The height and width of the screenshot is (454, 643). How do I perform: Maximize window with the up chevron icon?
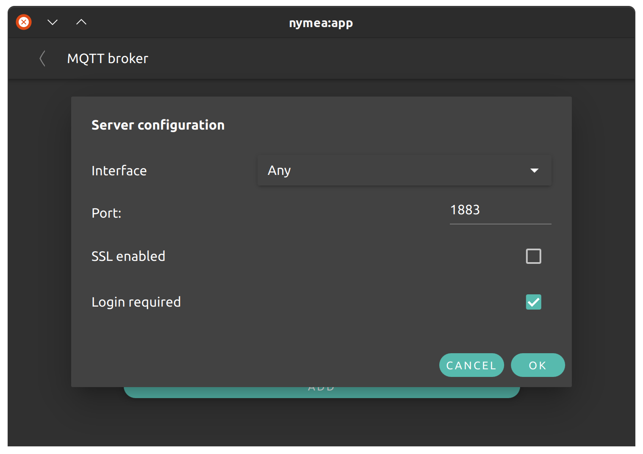point(81,22)
